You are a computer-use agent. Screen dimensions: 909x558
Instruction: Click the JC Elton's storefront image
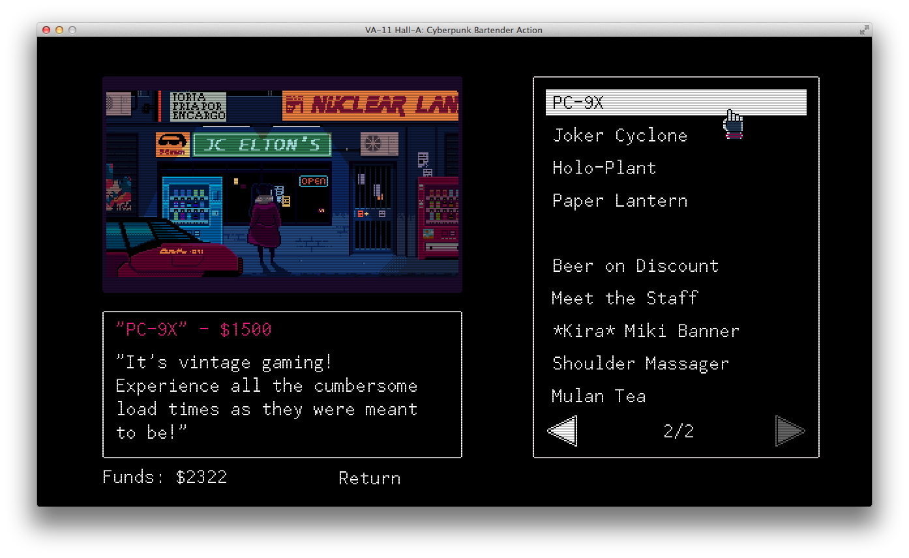pos(282,184)
